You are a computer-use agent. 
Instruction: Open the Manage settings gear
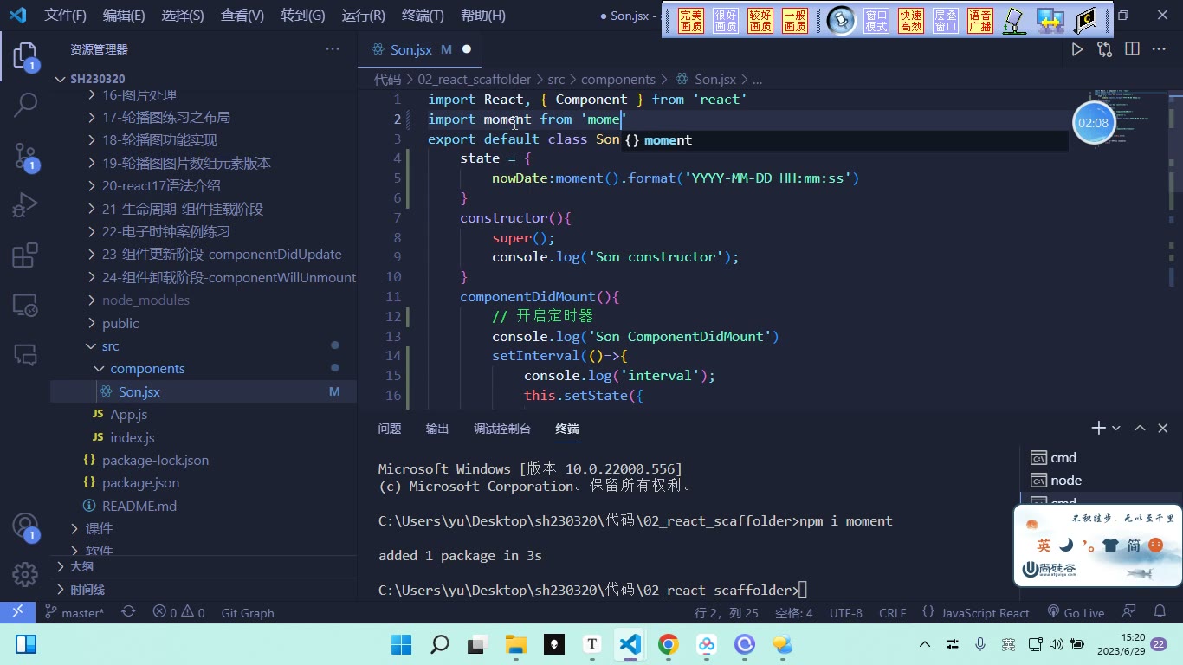[25, 573]
